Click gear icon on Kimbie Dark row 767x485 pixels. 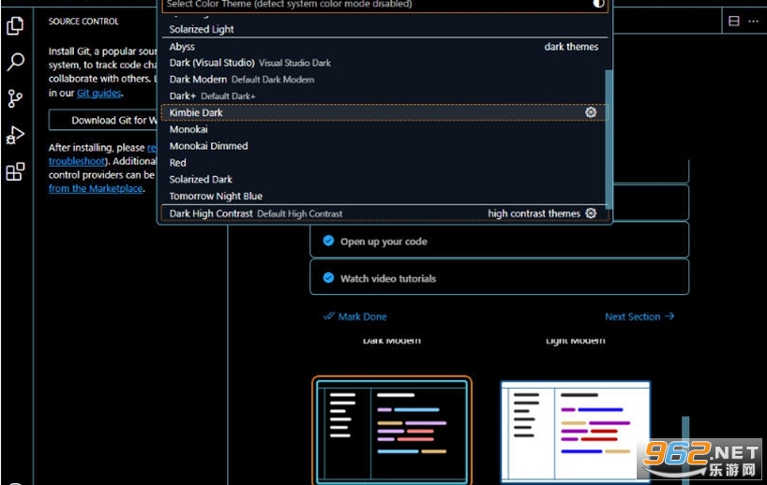591,112
